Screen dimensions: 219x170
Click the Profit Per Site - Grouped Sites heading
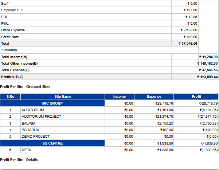coord(25,87)
